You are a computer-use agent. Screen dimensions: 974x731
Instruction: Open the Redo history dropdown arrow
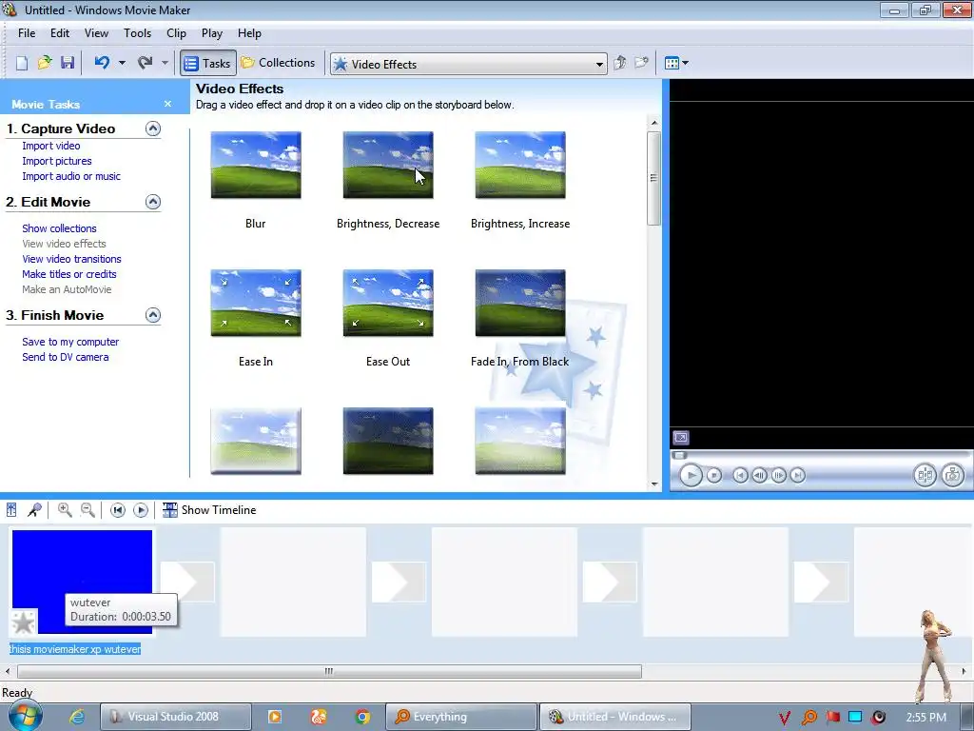[165, 63]
